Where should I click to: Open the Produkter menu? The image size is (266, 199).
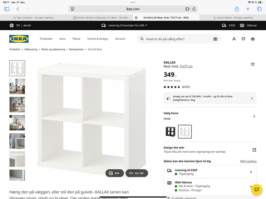(46, 39)
